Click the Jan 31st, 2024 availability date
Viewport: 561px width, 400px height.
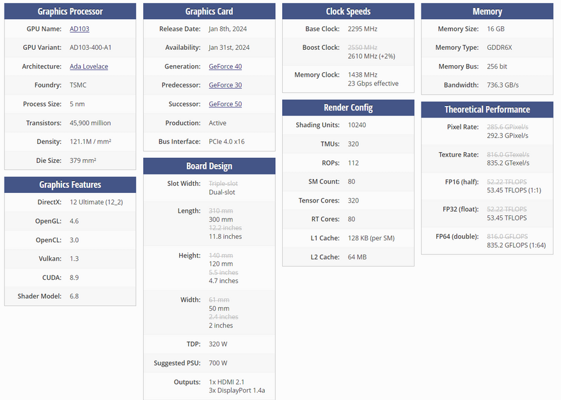(230, 47)
